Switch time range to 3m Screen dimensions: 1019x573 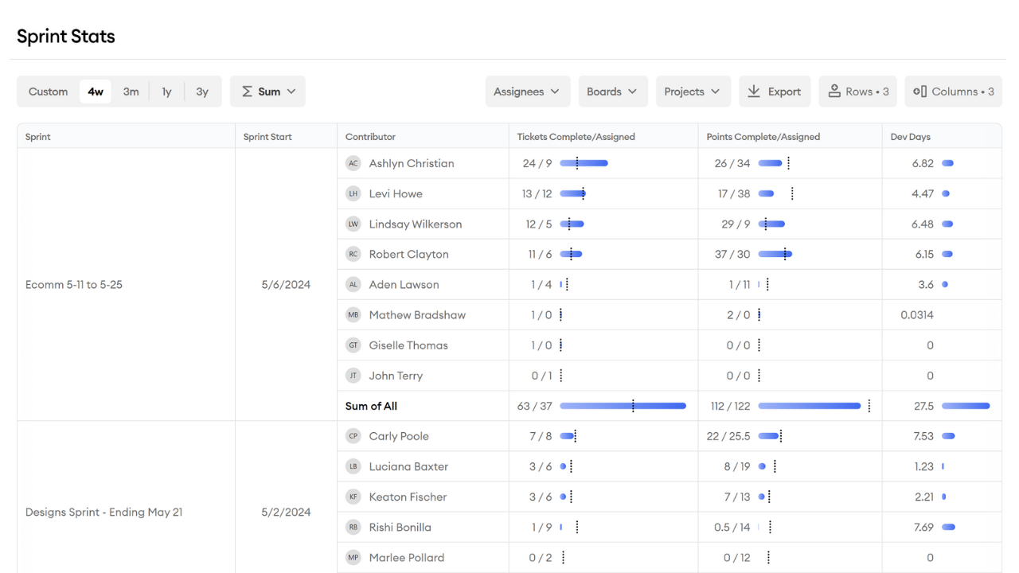tap(131, 92)
